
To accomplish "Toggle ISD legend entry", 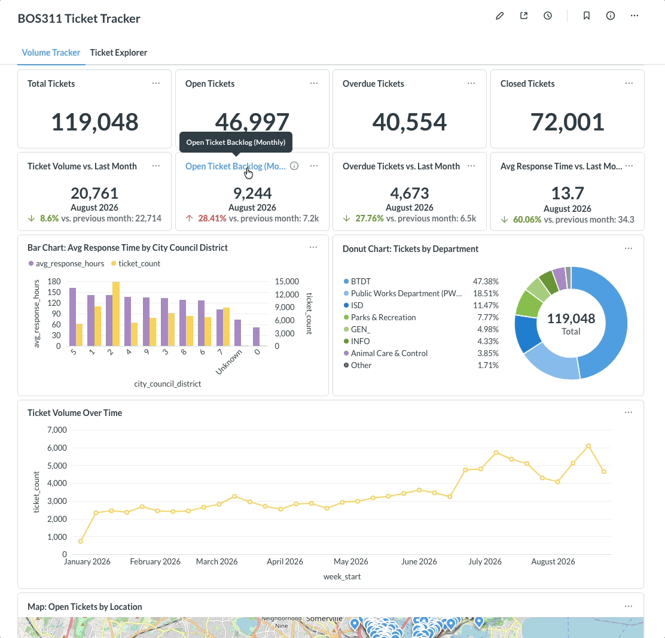I will [x=353, y=305].
